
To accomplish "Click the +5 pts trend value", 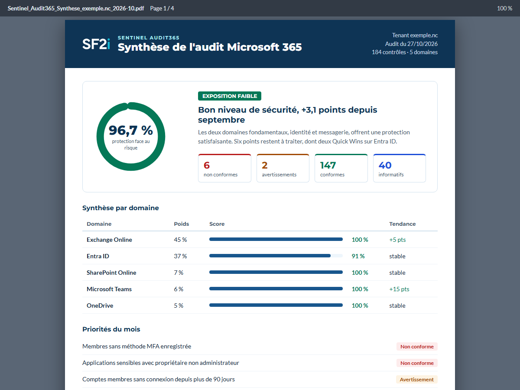I will point(397,240).
